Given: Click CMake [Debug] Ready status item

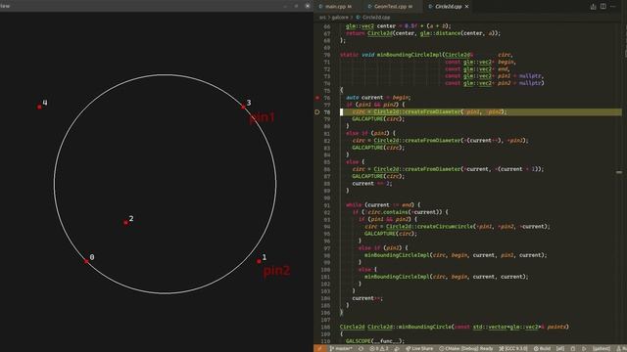Looking at the screenshot, I should click(x=466, y=348).
